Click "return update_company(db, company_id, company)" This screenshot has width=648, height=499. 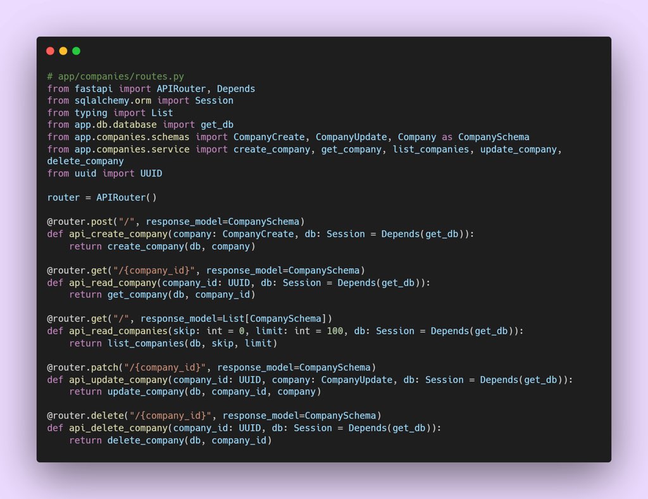click(x=195, y=392)
